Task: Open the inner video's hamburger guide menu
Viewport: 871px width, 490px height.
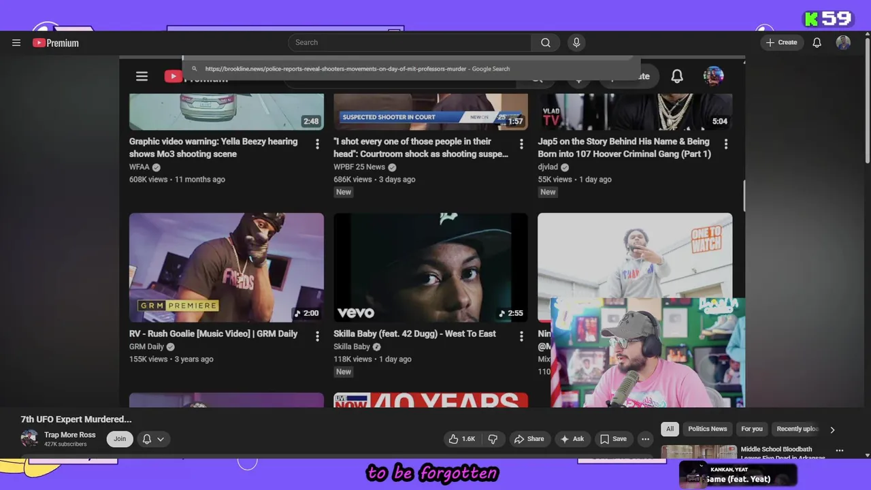Action: (142, 76)
